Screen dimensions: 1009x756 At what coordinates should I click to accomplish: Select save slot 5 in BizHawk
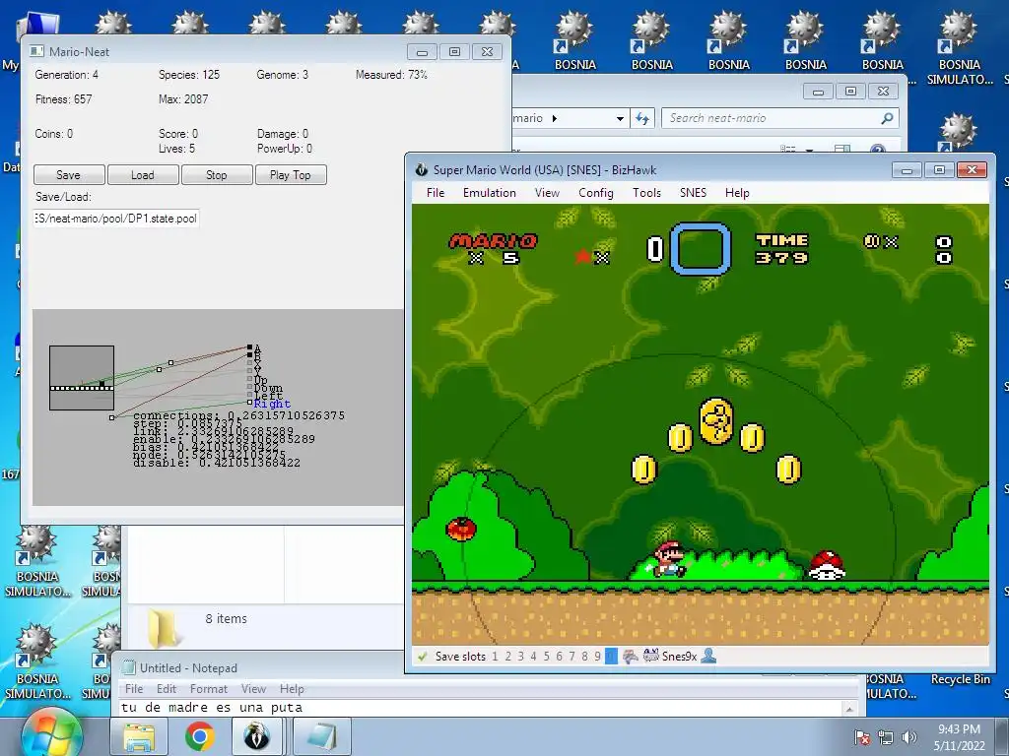coord(546,657)
